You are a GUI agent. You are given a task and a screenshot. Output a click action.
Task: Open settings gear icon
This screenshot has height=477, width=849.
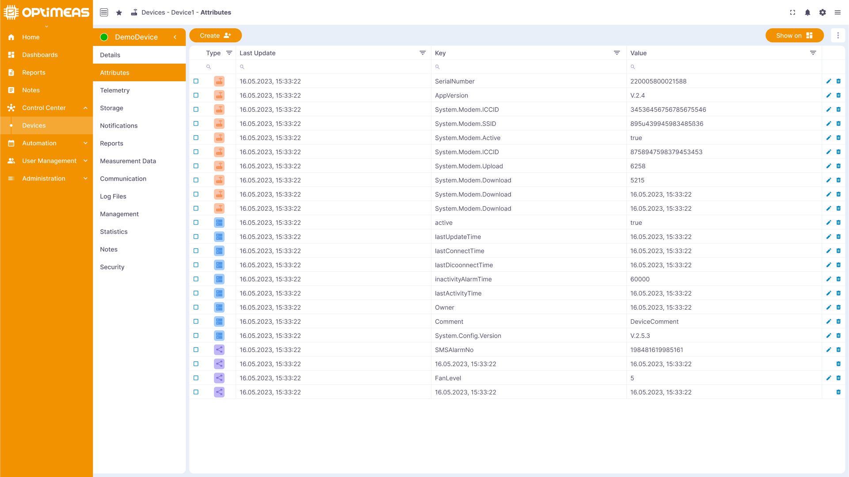pos(822,12)
